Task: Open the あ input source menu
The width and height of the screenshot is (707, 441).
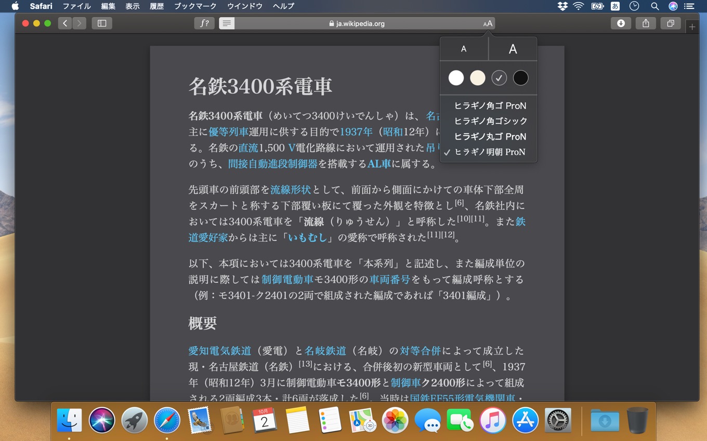Action: pyautogui.click(x=615, y=6)
